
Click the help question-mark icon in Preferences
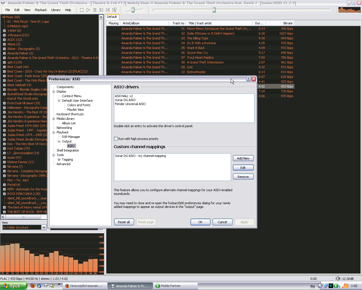pos(249,79)
